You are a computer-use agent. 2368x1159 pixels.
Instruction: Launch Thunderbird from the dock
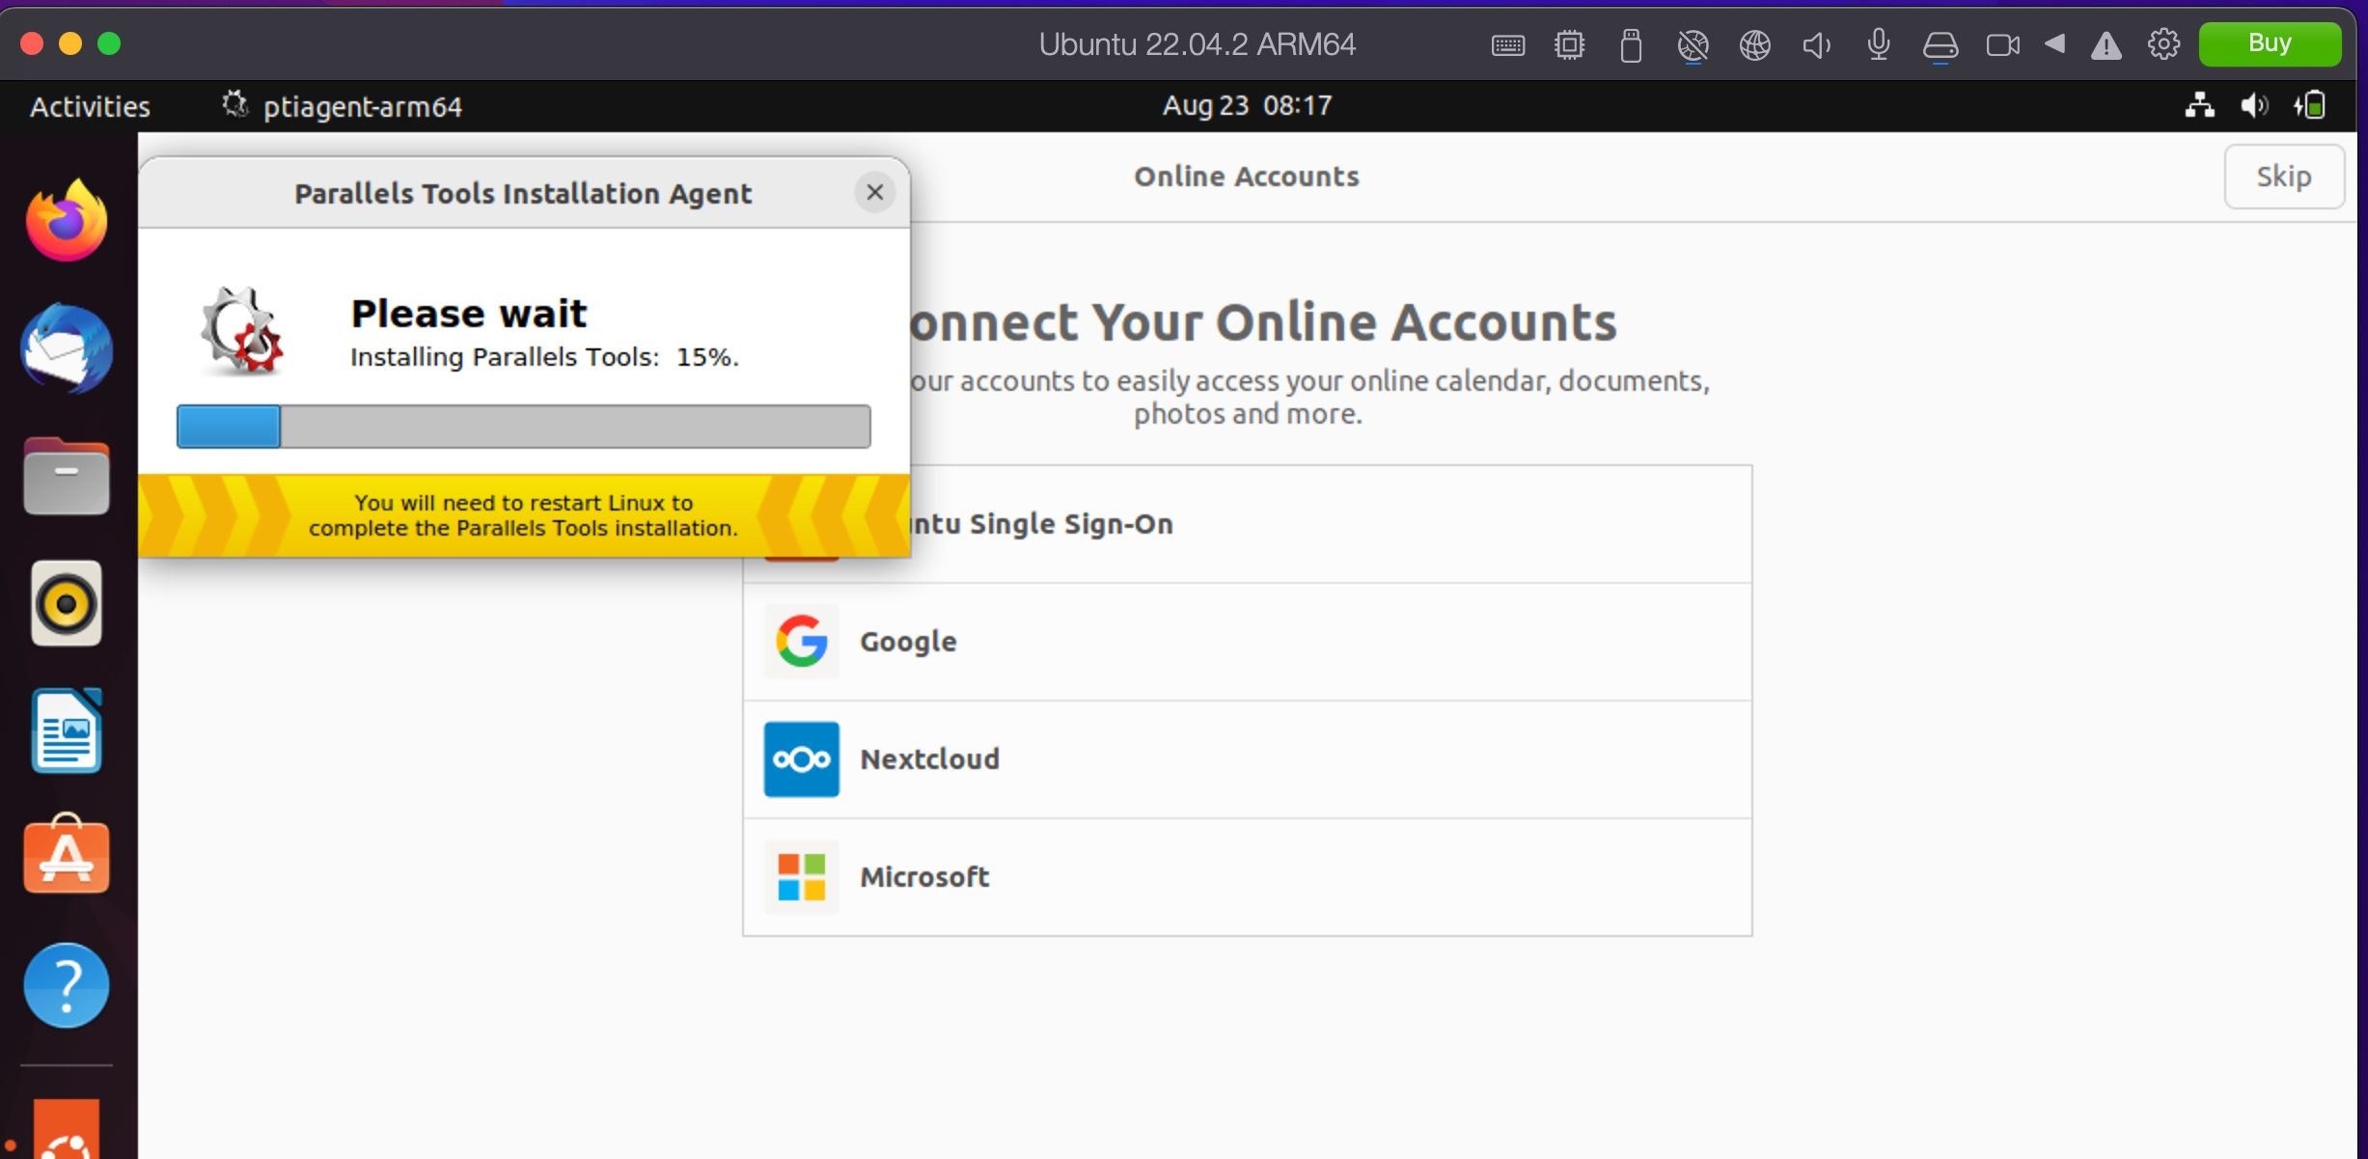point(65,349)
